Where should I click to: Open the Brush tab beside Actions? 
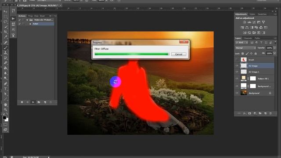pyautogui.click(x=42, y=16)
